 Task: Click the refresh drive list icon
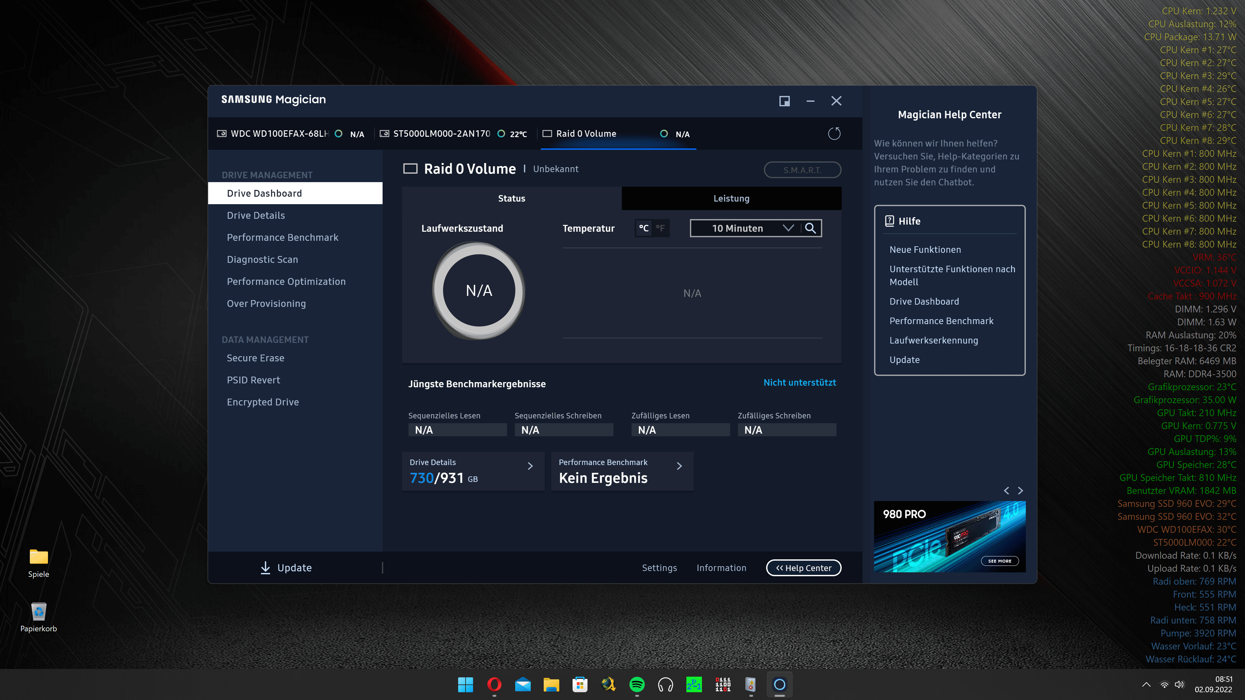pos(834,134)
